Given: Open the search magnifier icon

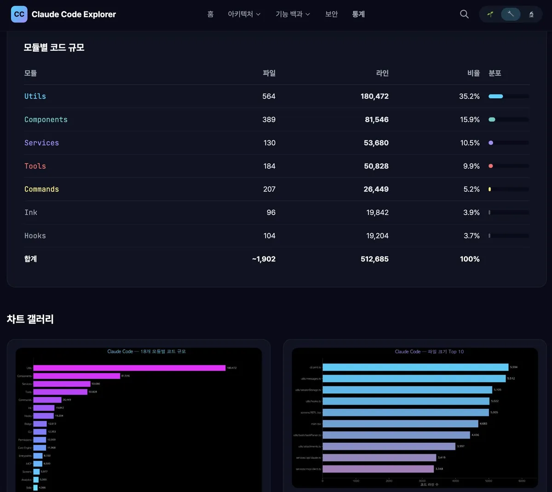Looking at the screenshot, I should [464, 14].
